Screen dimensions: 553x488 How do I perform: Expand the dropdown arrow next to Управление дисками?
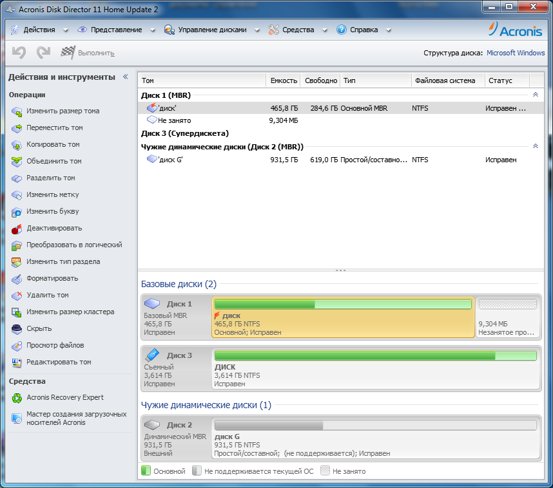pos(257,30)
